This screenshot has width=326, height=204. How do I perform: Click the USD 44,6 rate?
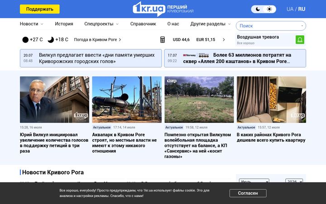[181, 39]
